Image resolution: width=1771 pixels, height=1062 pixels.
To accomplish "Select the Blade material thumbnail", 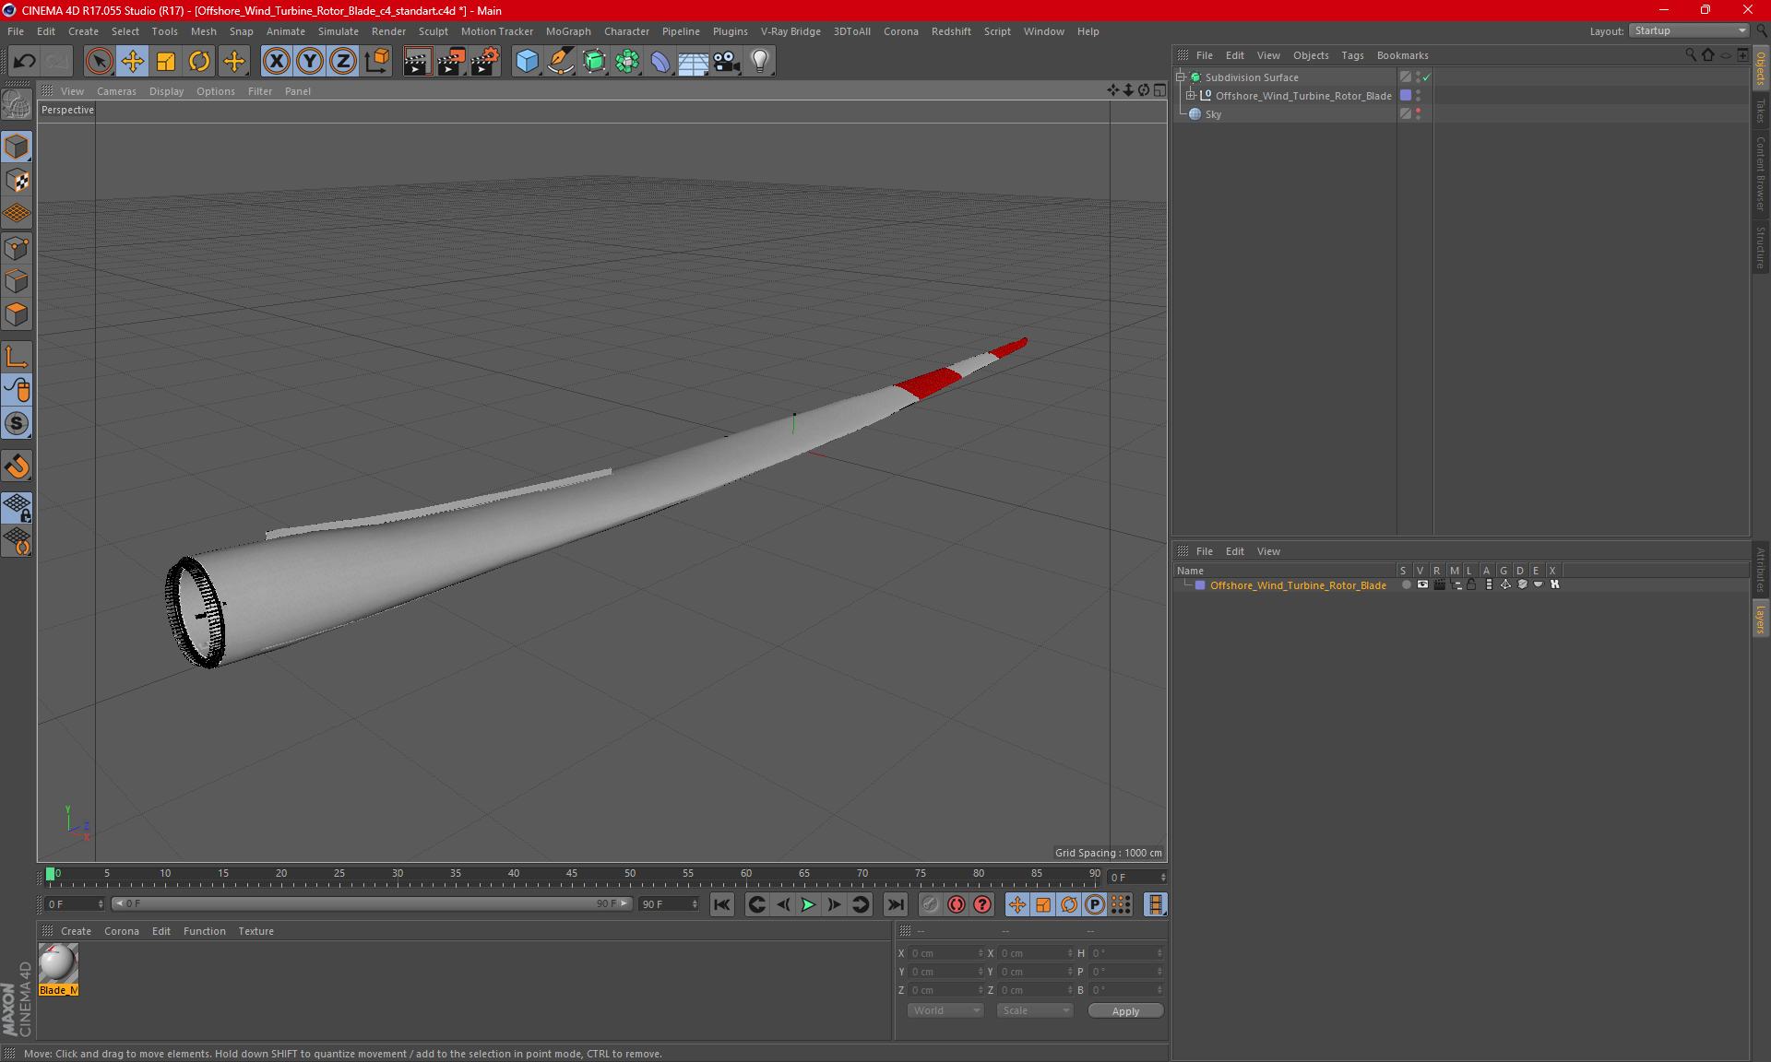I will [x=58, y=964].
